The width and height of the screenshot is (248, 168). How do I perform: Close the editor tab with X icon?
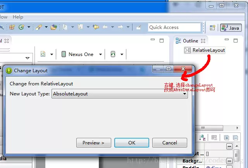pyautogui.click(x=7, y=41)
